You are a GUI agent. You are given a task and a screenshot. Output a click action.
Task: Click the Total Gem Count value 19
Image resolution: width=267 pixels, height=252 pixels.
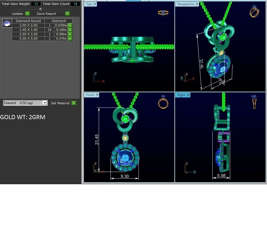75,4
